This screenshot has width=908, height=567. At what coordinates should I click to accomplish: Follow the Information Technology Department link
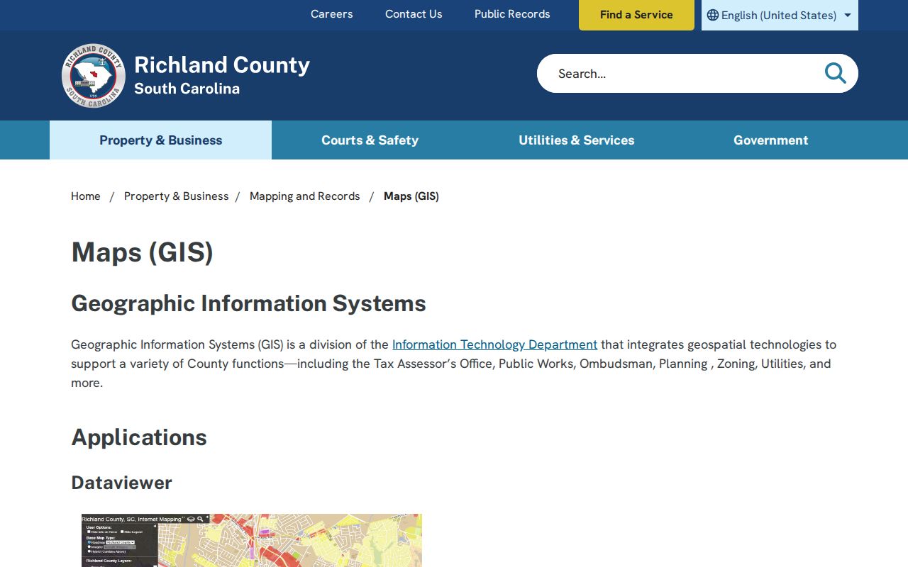(494, 344)
